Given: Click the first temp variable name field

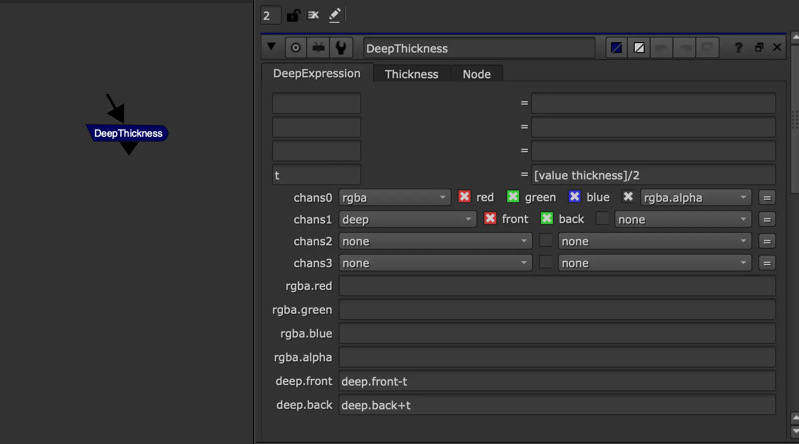Looking at the screenshot, I should 317,104.
